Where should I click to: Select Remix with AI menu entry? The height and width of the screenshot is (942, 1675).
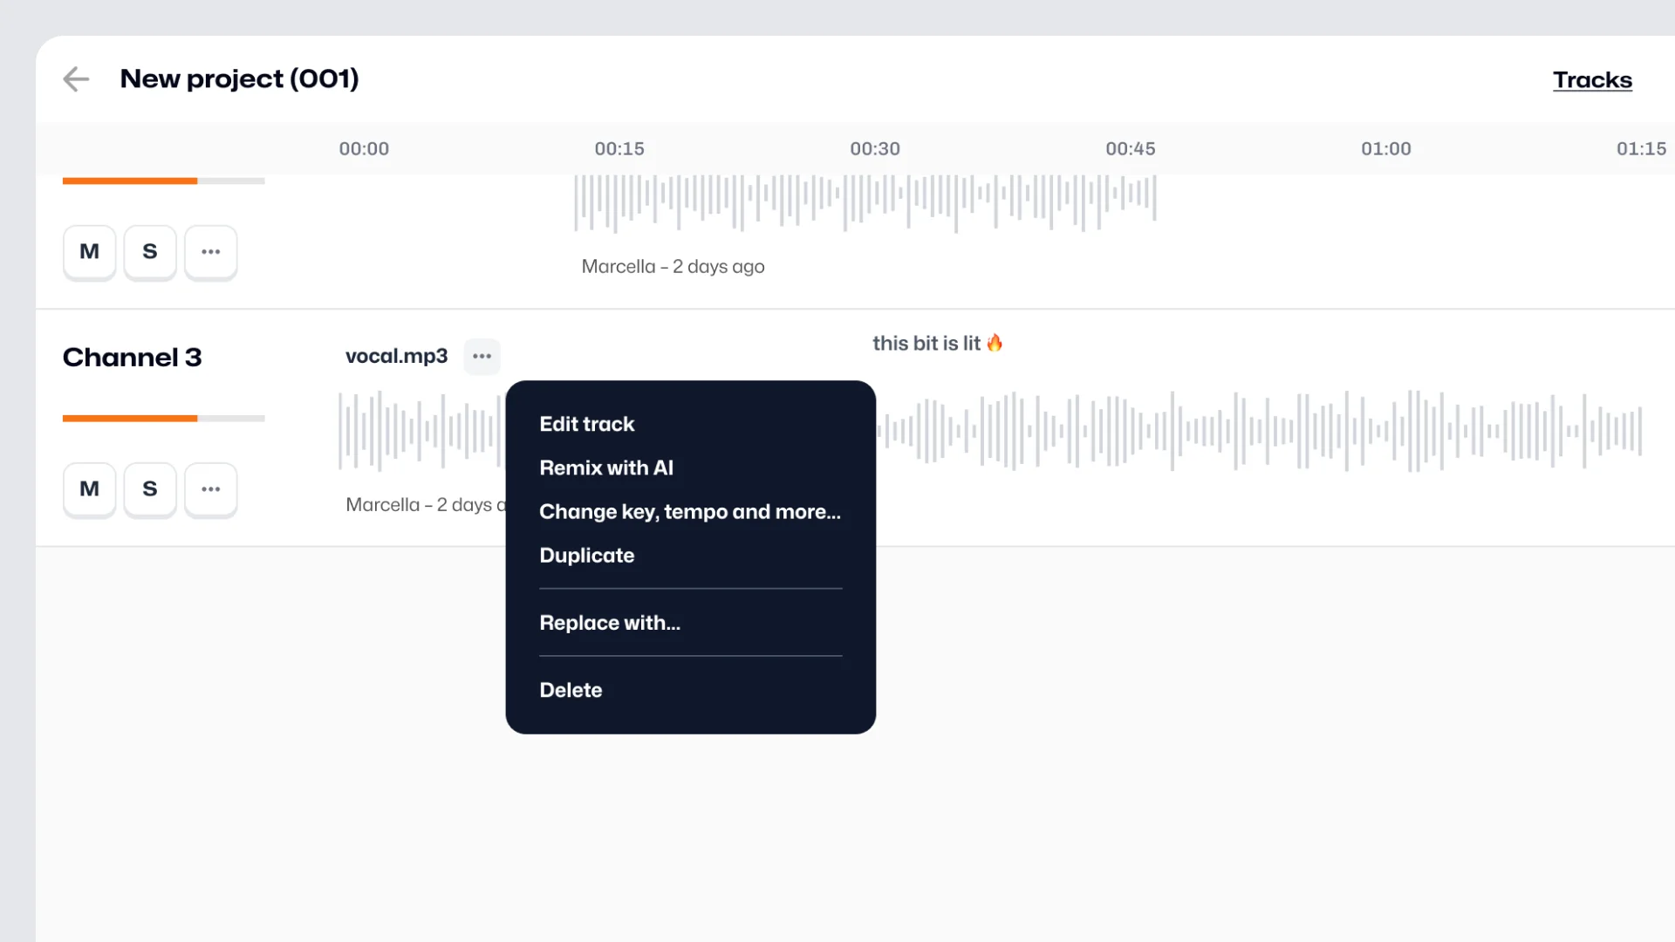coord(606,468)
